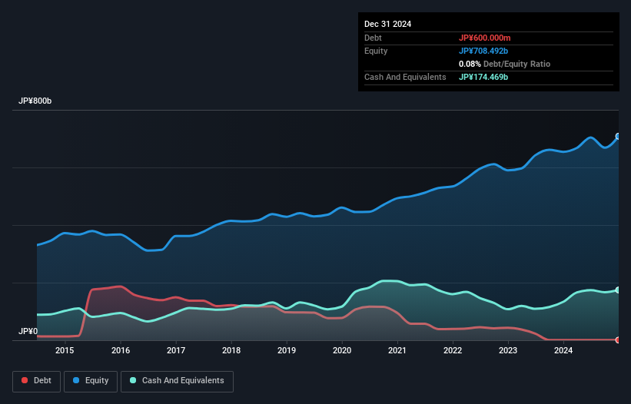631x404 pixels.
Task: Click the JP¥0 y-axis label
Action: click(28, 331)
